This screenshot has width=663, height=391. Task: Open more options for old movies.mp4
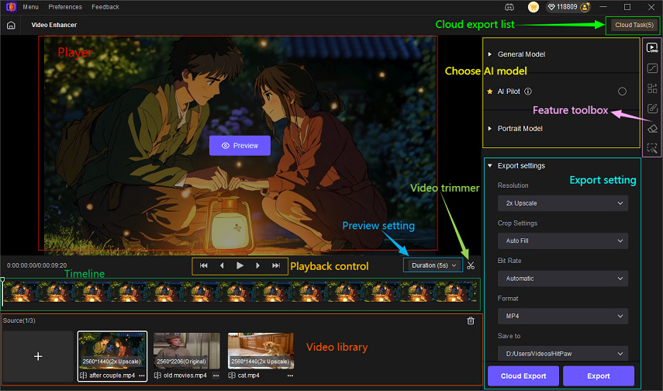coord(216,375)
